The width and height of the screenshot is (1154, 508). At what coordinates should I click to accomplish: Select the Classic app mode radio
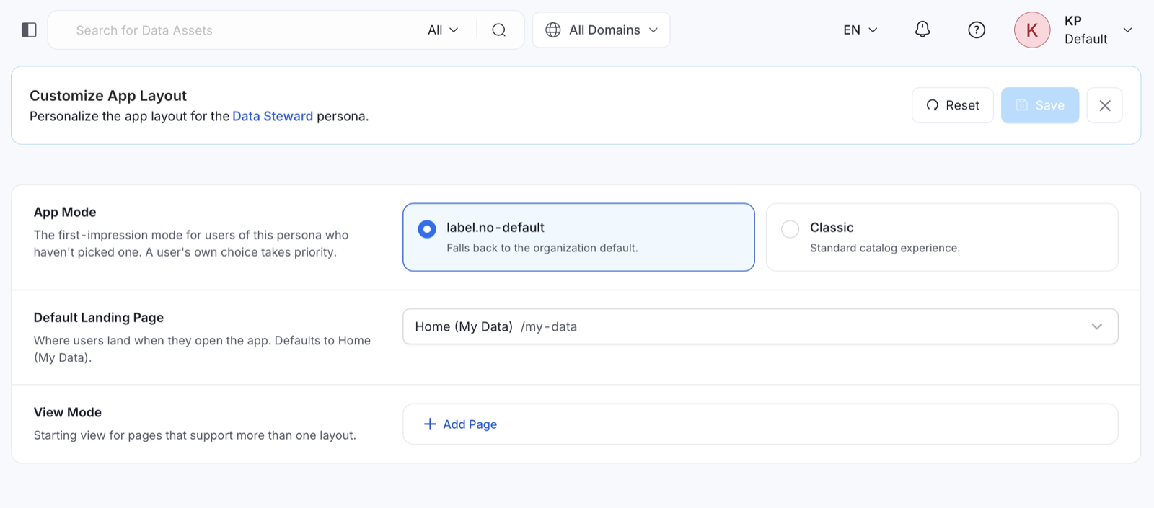tap(790, 228)
